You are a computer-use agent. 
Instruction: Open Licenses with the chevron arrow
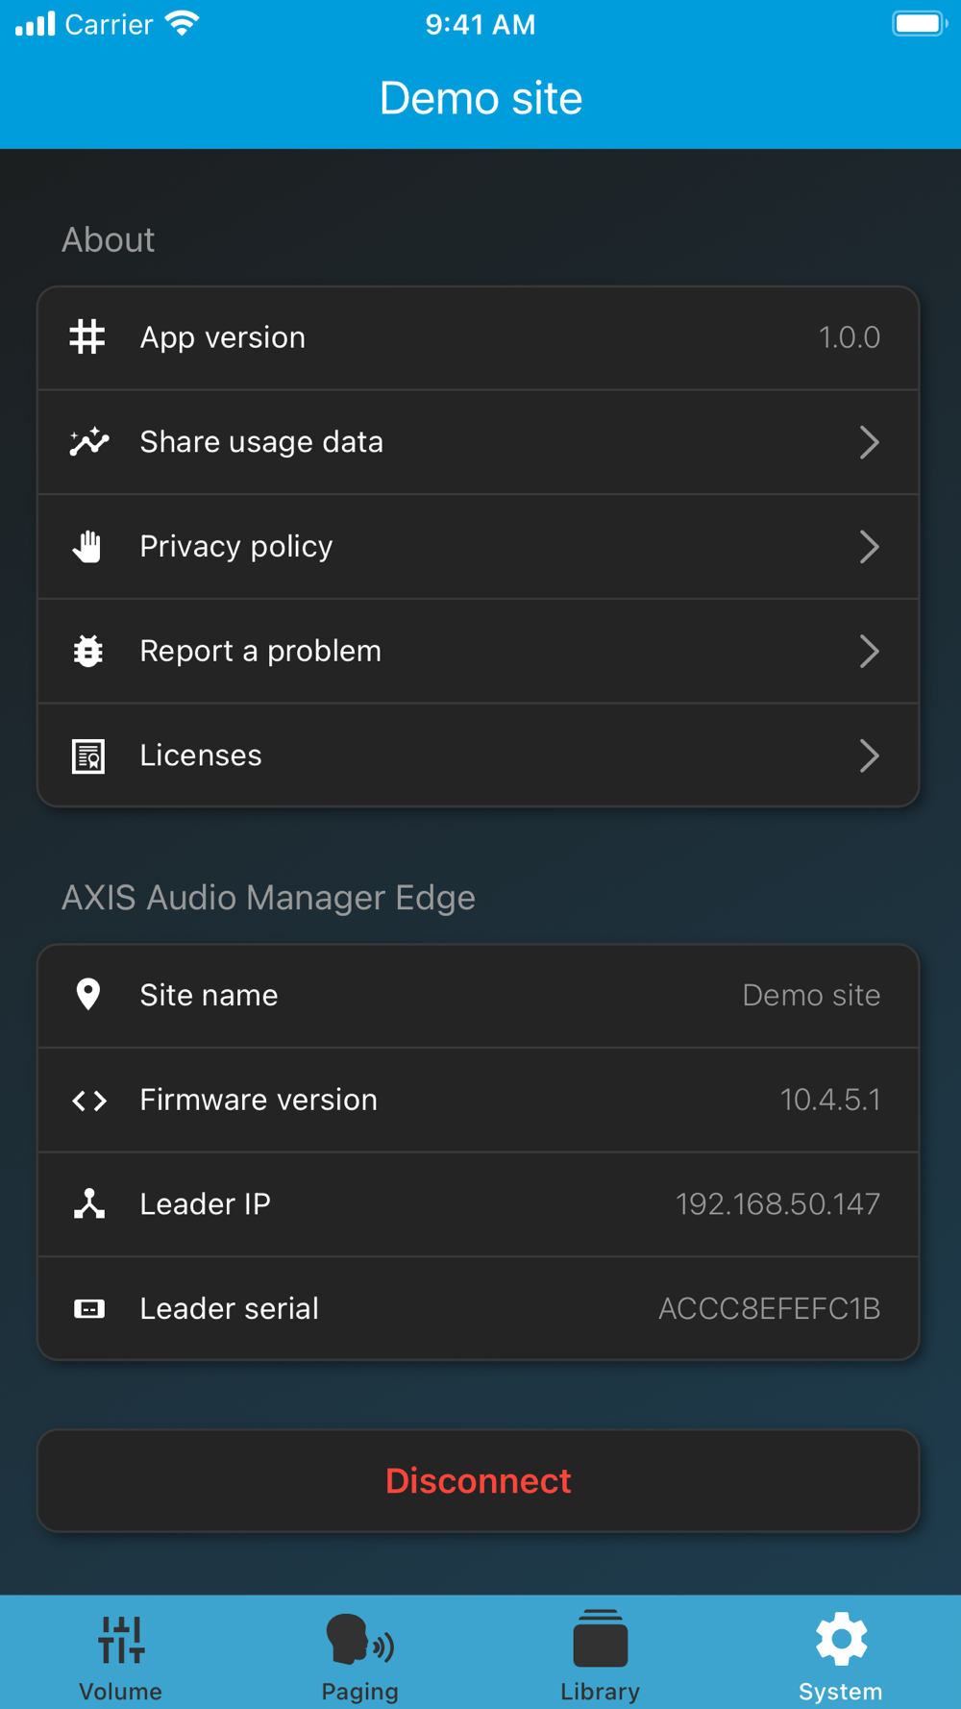pyautogui.click(x=869, y=756)
